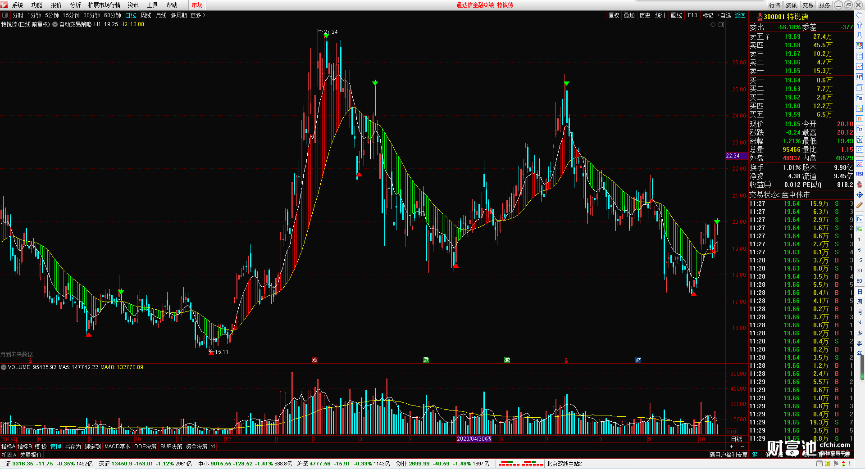Click the 2020/04/30 date marker on timeline
865x469 pixels.
tap(474, 439)
